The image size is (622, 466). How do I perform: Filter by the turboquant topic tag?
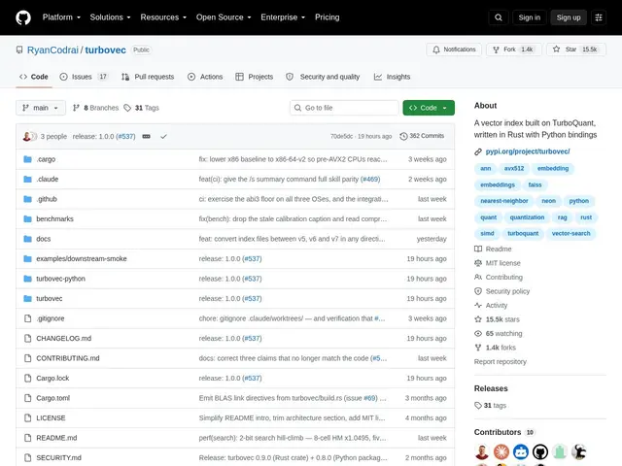523,233
